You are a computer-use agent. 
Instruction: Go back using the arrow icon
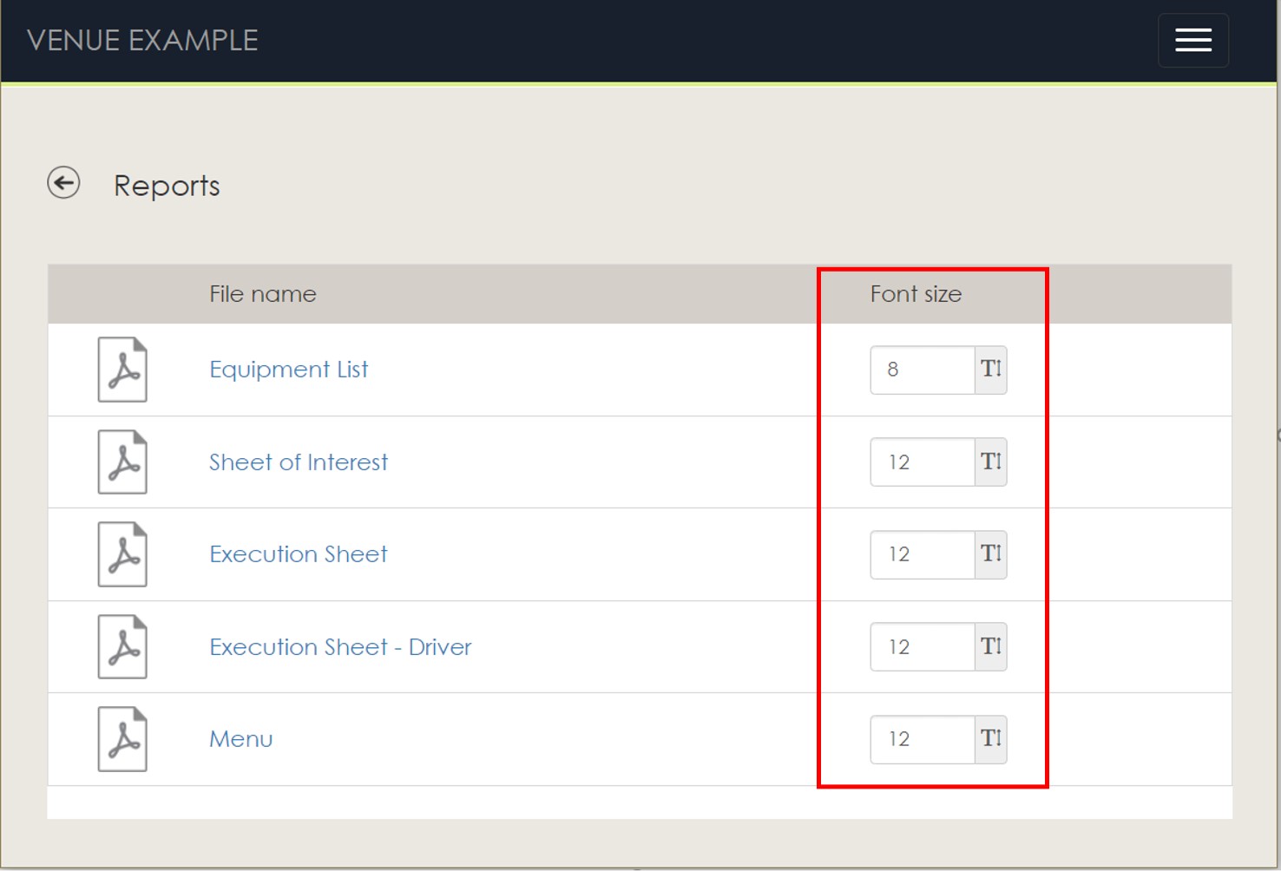coord(63,183)
